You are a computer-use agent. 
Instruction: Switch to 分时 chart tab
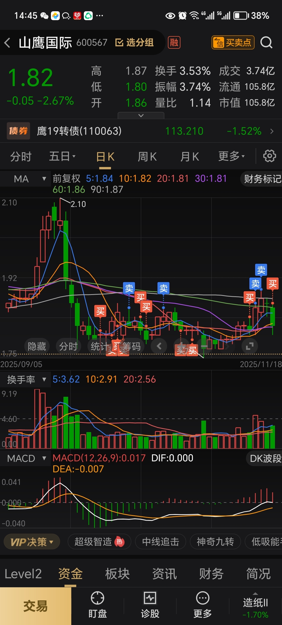[x=21, y=157]
